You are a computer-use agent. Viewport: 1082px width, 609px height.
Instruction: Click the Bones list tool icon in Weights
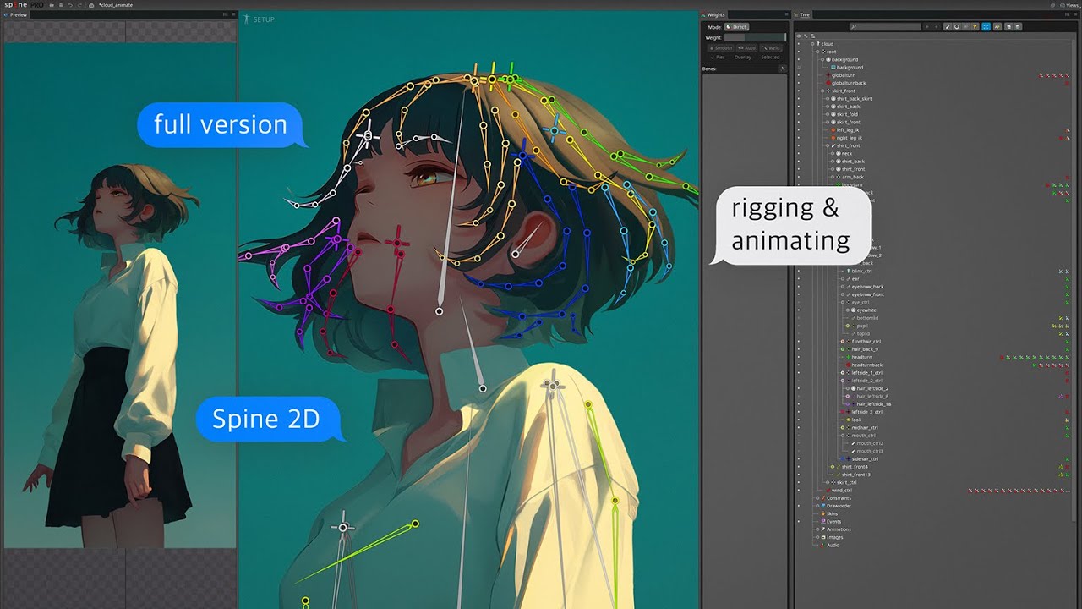783,69
